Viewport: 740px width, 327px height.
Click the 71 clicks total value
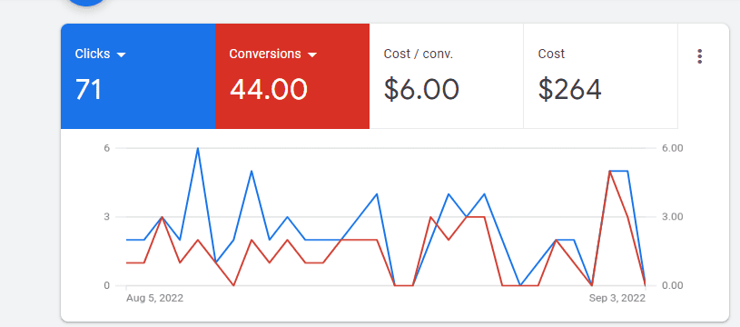[x=88, y=89]
